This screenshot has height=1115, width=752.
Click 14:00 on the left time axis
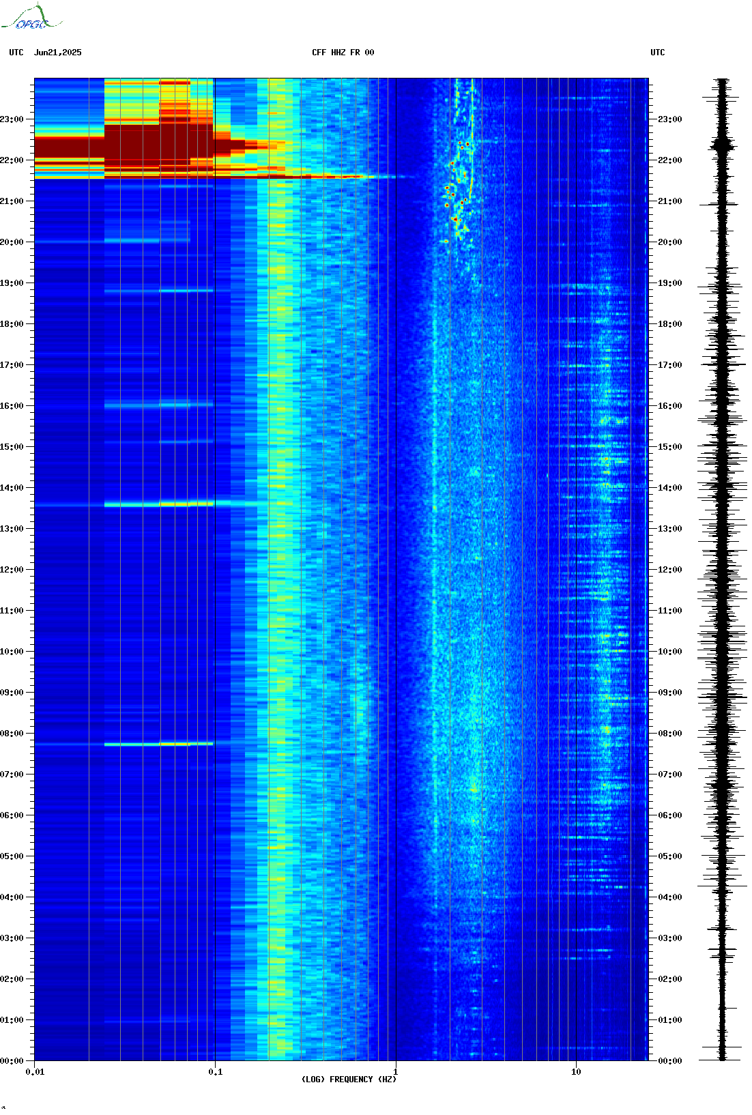(12, 488)
